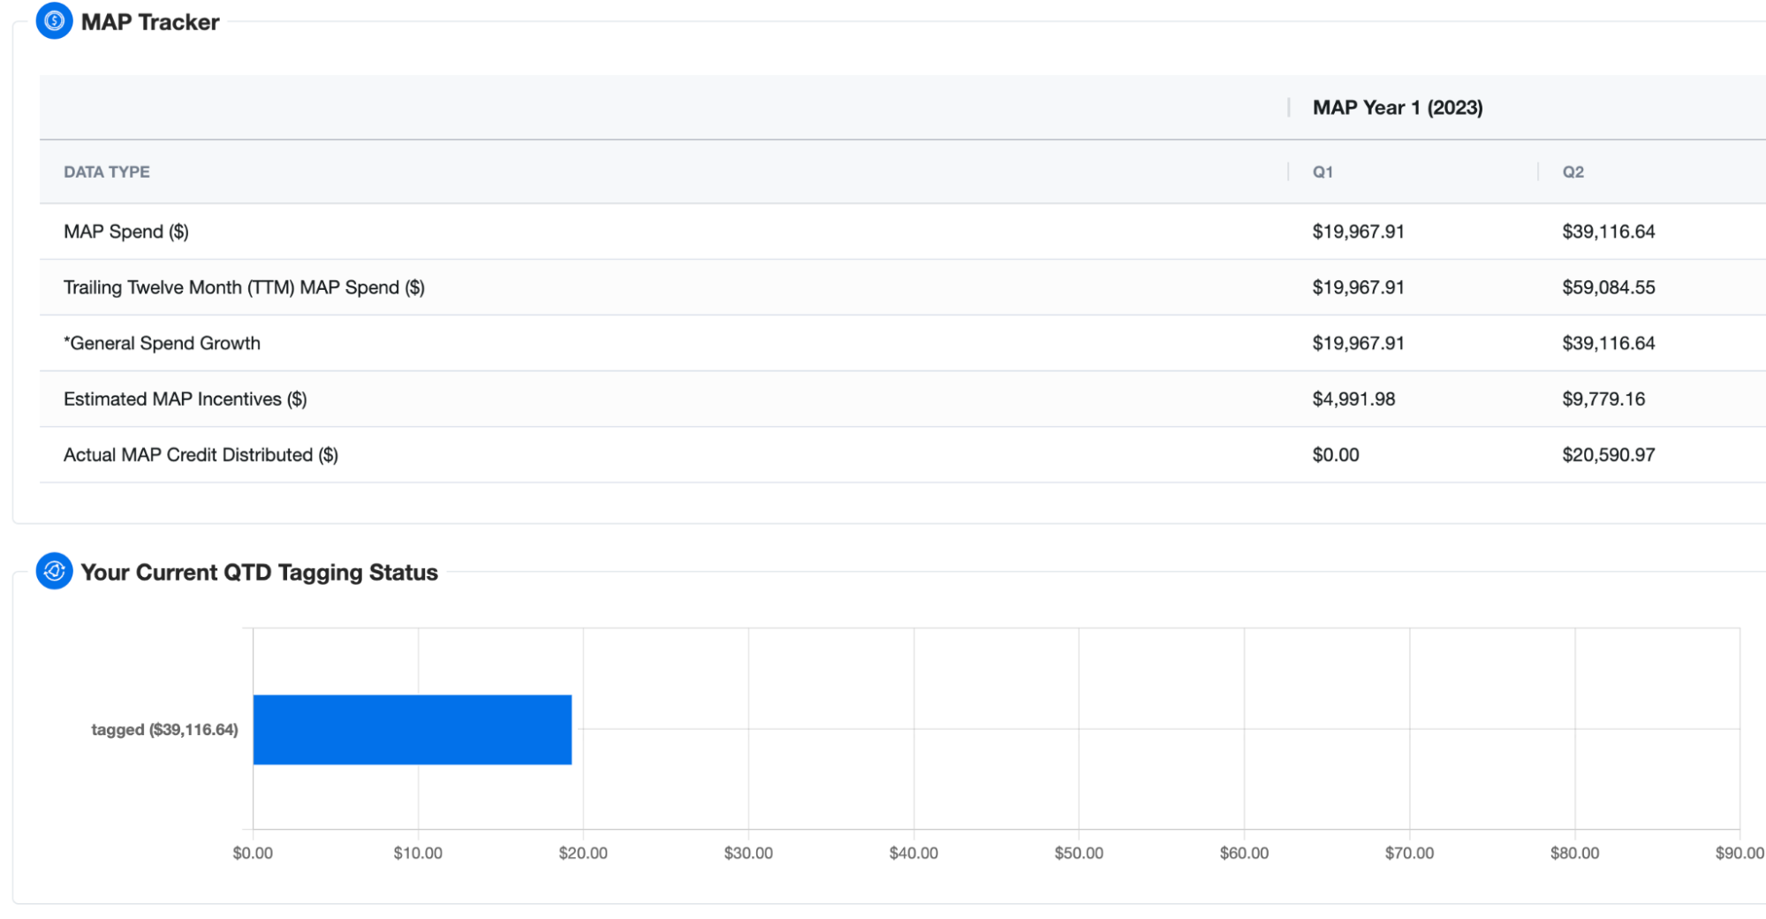
Task: Select the $9,779.16 Q2 incentives value
Action: click(x=1603, y=399)
